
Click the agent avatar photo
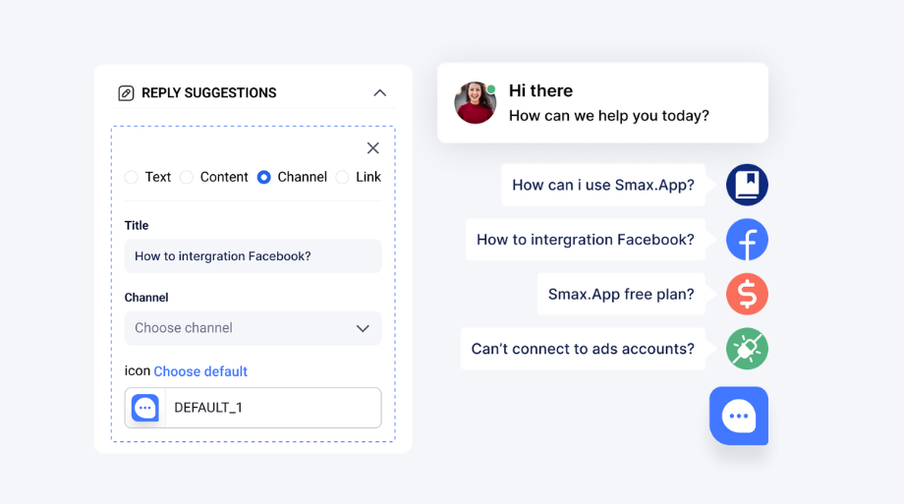coord(475,102)
